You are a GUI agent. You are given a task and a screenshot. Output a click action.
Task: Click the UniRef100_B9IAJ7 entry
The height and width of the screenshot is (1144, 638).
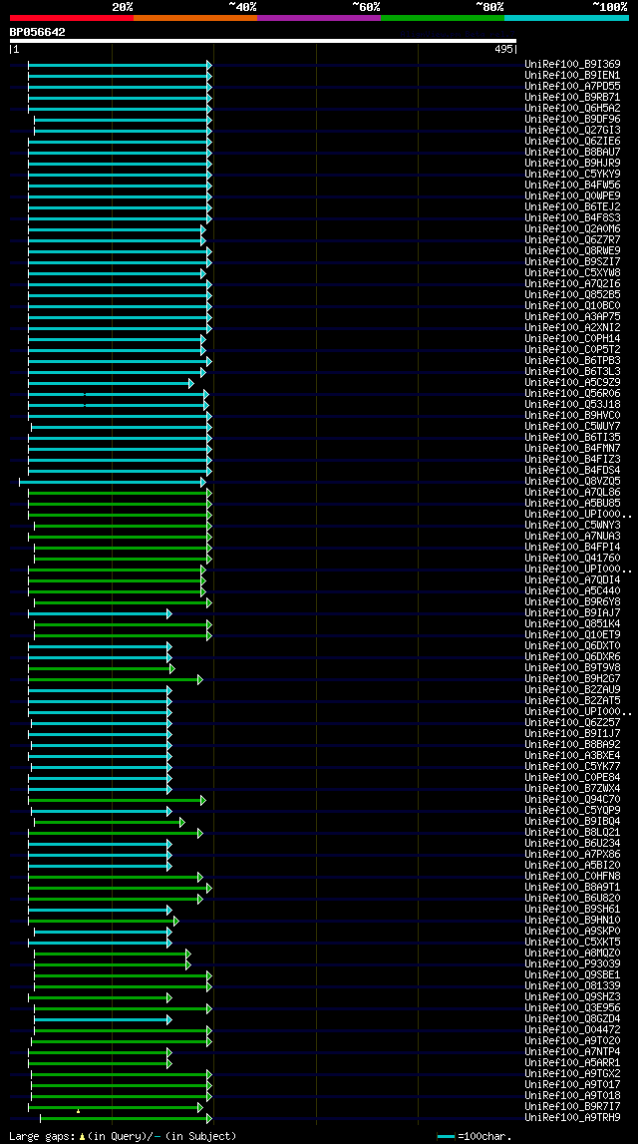click(x=572, y=612)
